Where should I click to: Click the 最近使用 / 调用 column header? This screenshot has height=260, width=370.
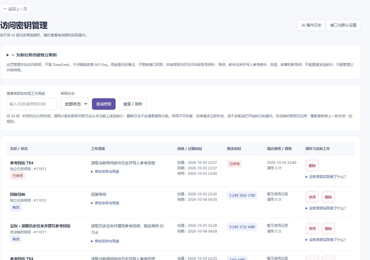(x=279, y=149)
